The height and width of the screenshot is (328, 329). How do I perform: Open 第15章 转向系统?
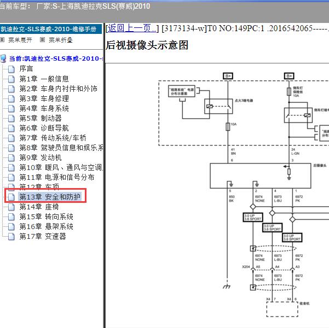pyautogui.click(x=47, y=216)
